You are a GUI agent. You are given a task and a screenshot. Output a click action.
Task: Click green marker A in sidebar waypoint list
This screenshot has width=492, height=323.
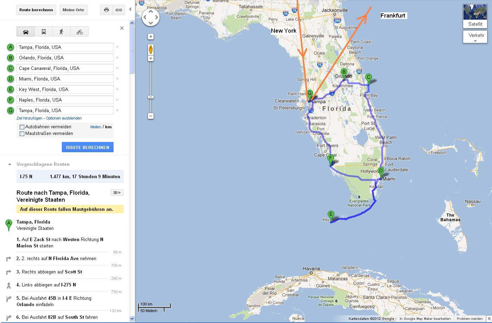[11, 47]
